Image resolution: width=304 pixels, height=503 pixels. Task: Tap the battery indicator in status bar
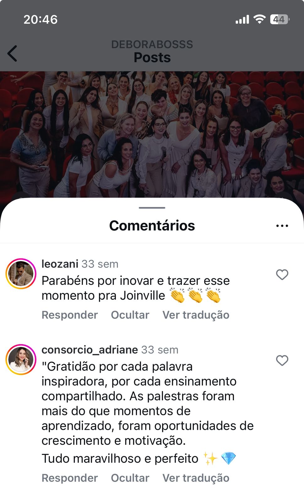[x=280, y=19]
